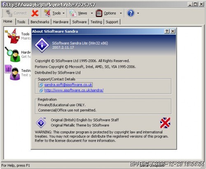Select the Testing tab
The image size is (206, 169).
click(96, 22)
